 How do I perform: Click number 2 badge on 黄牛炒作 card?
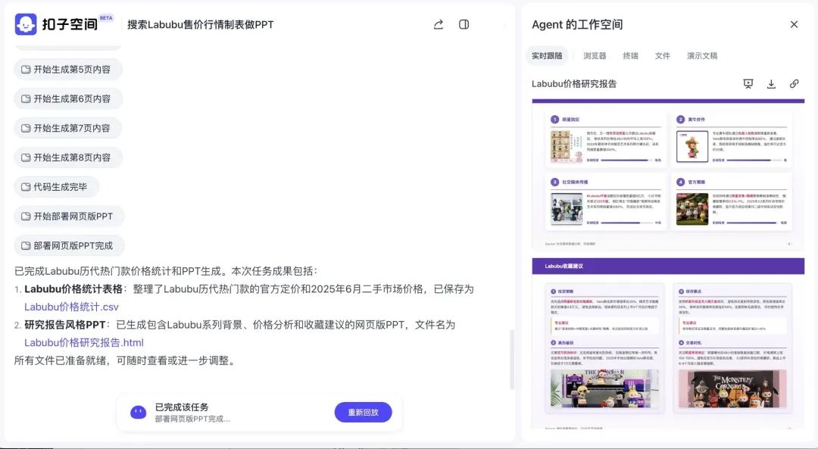(x=680, y=120)
